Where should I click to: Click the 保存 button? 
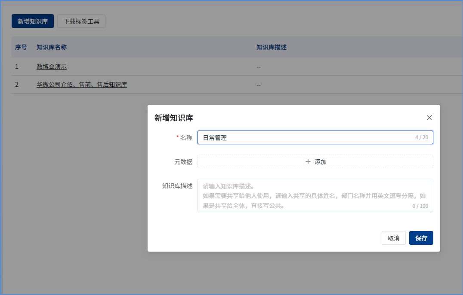[x=421, y=238]
